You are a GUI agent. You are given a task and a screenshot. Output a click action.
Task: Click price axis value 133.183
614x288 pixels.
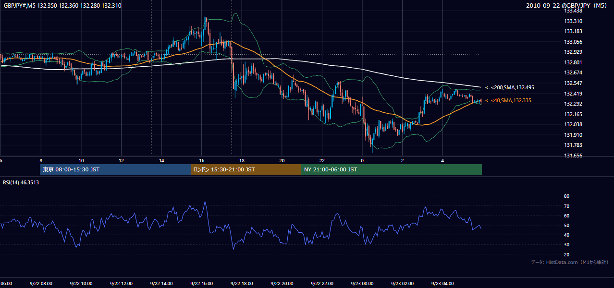(x=574, y=31)
